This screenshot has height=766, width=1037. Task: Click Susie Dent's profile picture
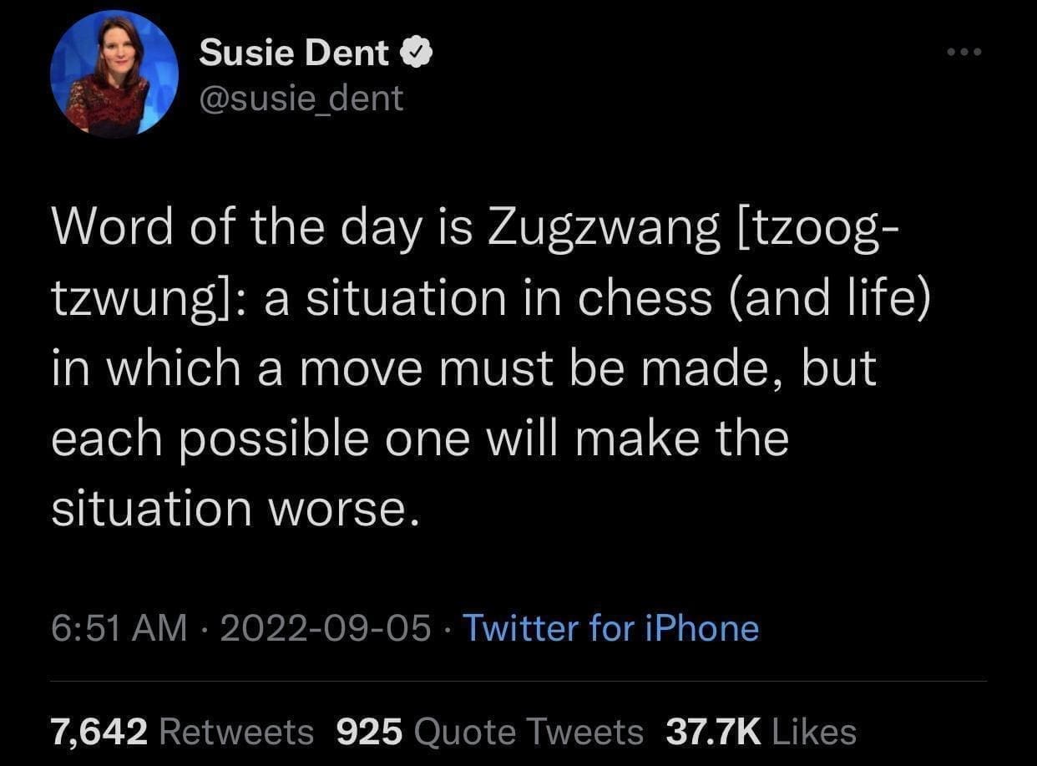113,75
